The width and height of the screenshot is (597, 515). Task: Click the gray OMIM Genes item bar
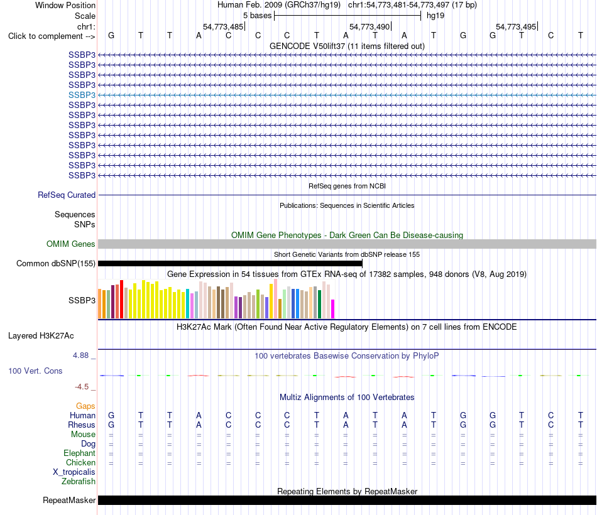[x=348, y=244]
